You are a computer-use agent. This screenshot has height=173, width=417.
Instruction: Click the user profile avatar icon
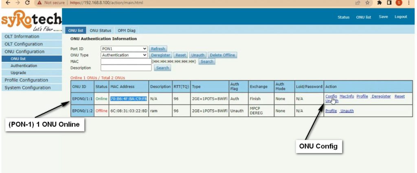[x=399, y=2]
